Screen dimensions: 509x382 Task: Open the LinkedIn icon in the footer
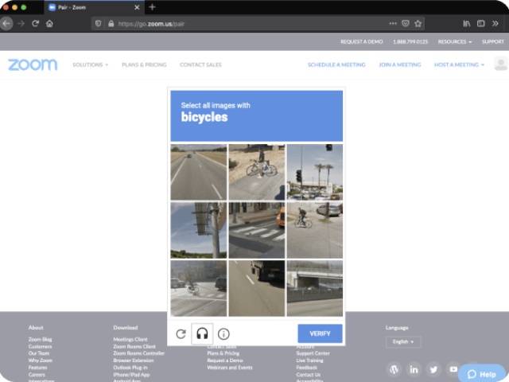point(414,369)
